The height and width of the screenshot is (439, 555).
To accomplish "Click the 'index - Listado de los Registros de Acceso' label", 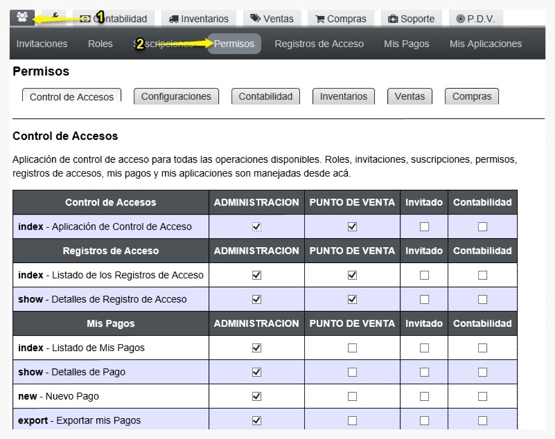I will coord(111,275).
